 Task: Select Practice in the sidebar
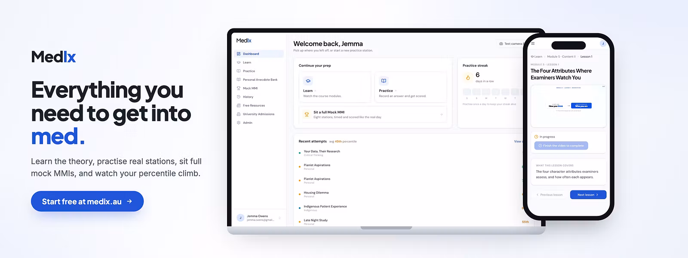pos(259,71)
